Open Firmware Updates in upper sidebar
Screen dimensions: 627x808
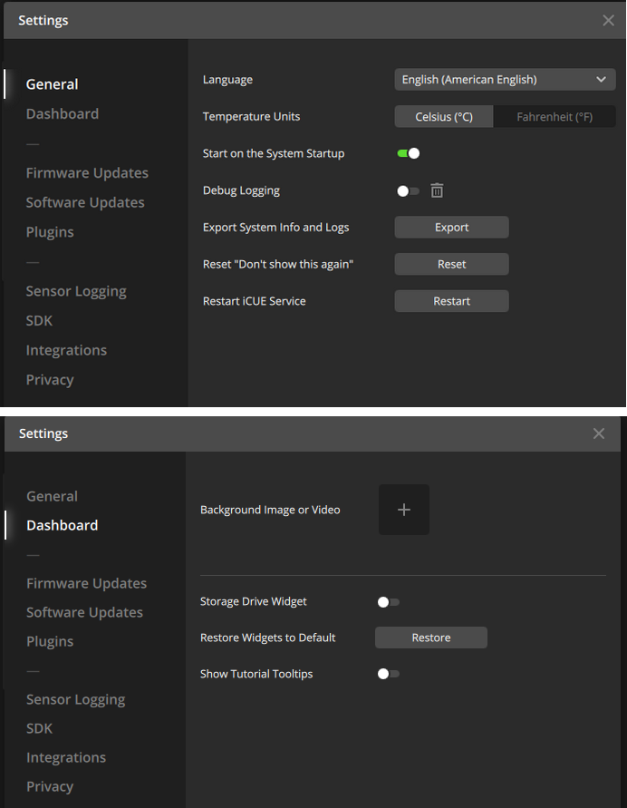point(87,172)
